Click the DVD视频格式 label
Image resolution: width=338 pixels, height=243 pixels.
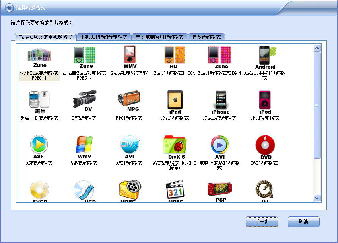coord(264,163)
